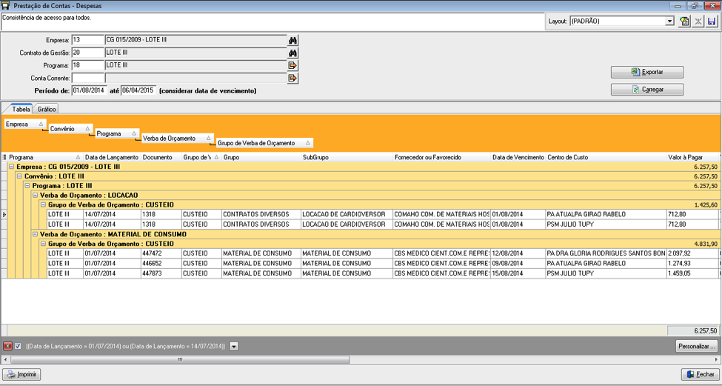Screen dimensions: 722x386
Task: Click the Carregar button
Action: click(647, 90)
